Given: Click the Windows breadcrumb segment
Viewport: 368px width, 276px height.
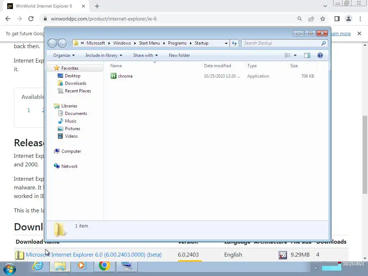Looking at the screenshot, I should (122, 43).
